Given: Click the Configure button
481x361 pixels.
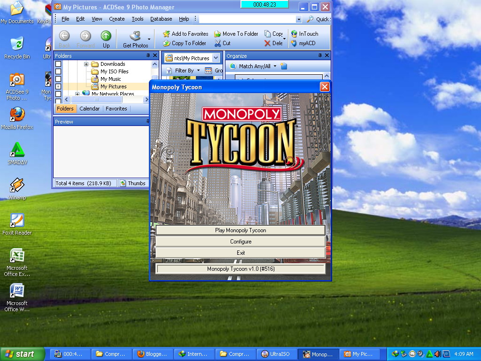Looking at the screenshot, I should pos(240,242).
